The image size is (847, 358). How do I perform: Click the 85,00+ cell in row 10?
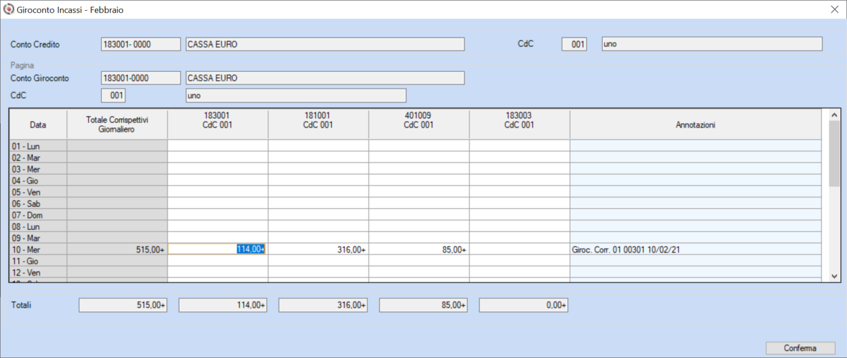tap(418, 249)
